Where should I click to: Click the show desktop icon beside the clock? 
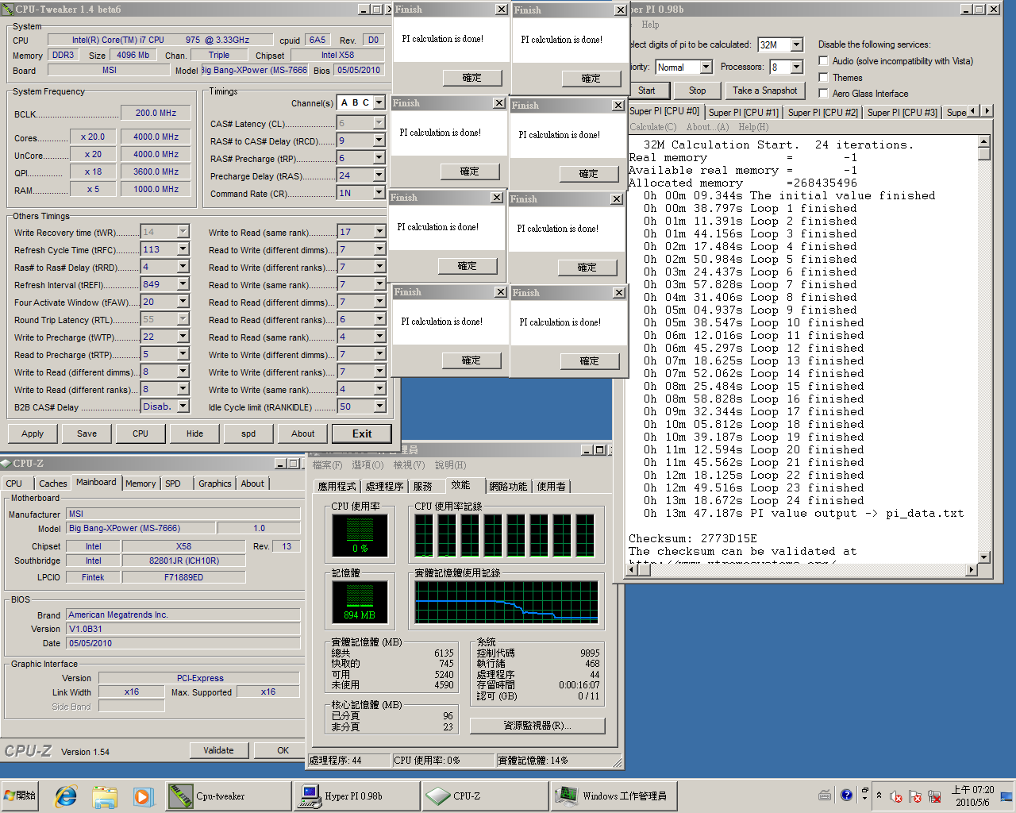tap(1006, 796)
